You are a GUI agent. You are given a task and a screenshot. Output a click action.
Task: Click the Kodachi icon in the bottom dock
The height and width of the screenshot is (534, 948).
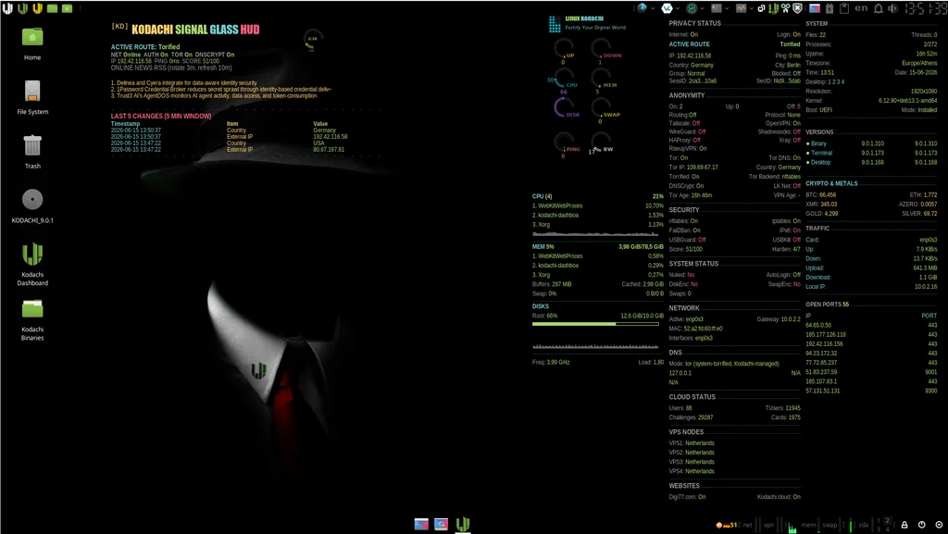coord(463,524)
